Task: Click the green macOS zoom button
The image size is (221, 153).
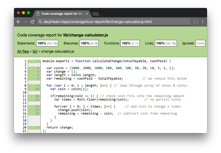Action: click(x=28, y=13)
